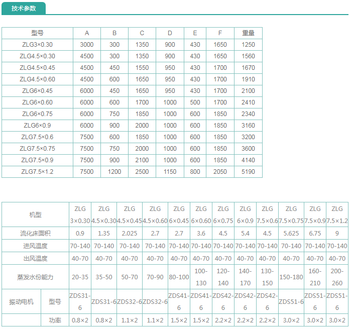The image size is (350, 329).
Task: Click model name ZLG7.5×0.75 in the first table
Action: coord(37,149)
